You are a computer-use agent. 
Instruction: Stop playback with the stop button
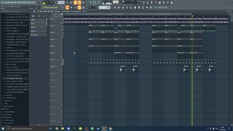52,3
